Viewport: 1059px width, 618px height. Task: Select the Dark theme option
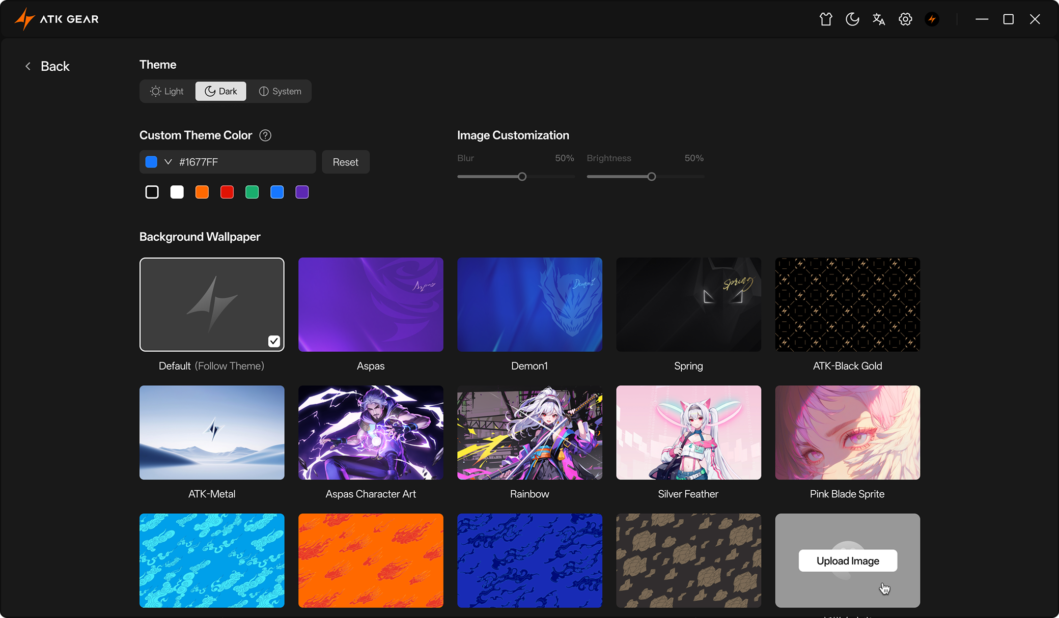[221, 91]
